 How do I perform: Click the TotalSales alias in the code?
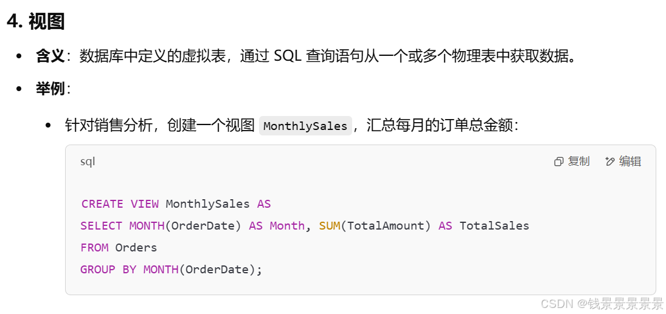(x=494, y=226)
